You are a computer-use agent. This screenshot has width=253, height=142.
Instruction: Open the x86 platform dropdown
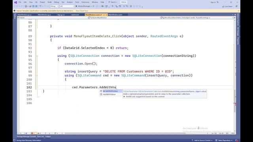point(67,6)
